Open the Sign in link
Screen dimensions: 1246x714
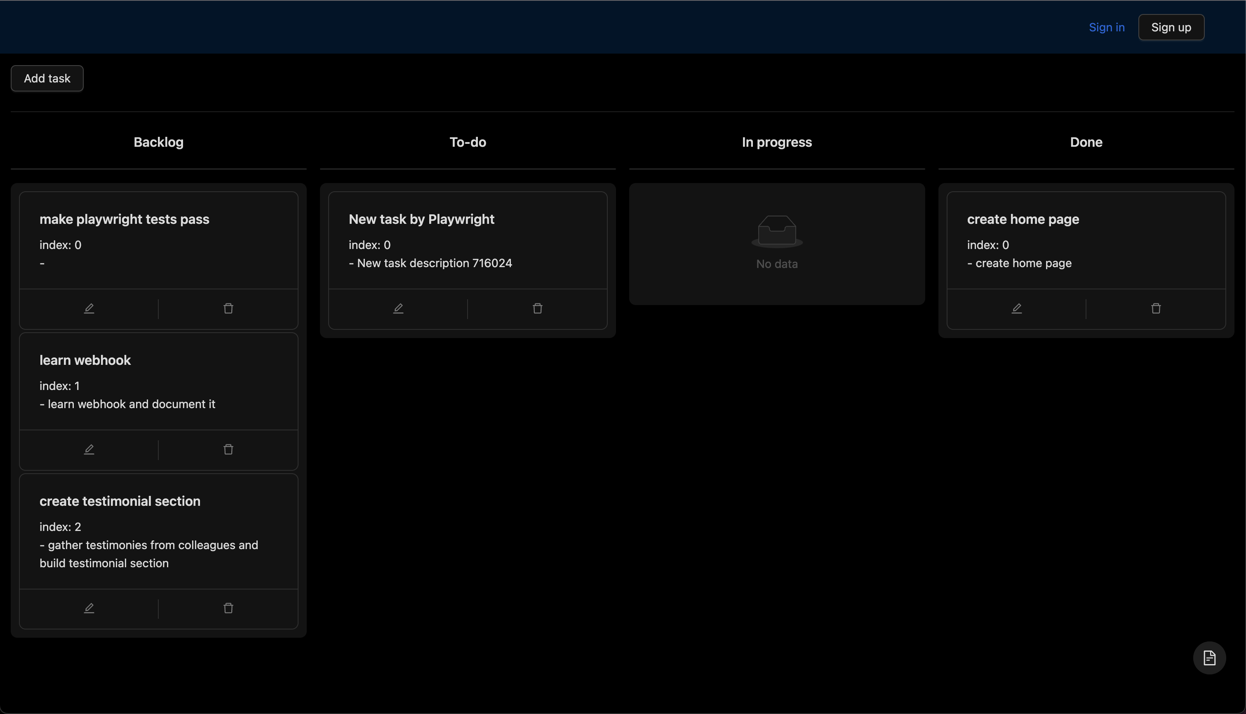(x=1107, y=28)
